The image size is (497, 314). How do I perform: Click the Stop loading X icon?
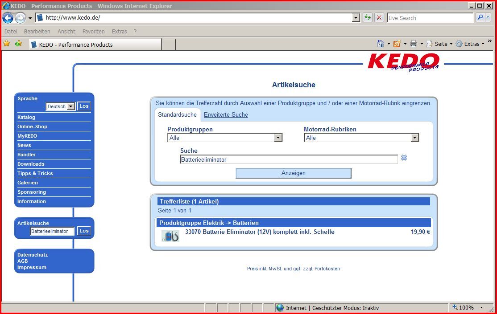coord(379,18)
